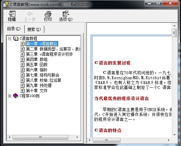
Task: Switch to the 搜索 (Search) tab
Action: [x=34, y=29]
